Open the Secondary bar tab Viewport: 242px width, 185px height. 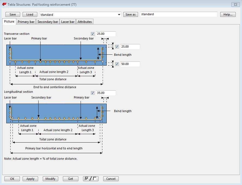(x=48, y=22)
